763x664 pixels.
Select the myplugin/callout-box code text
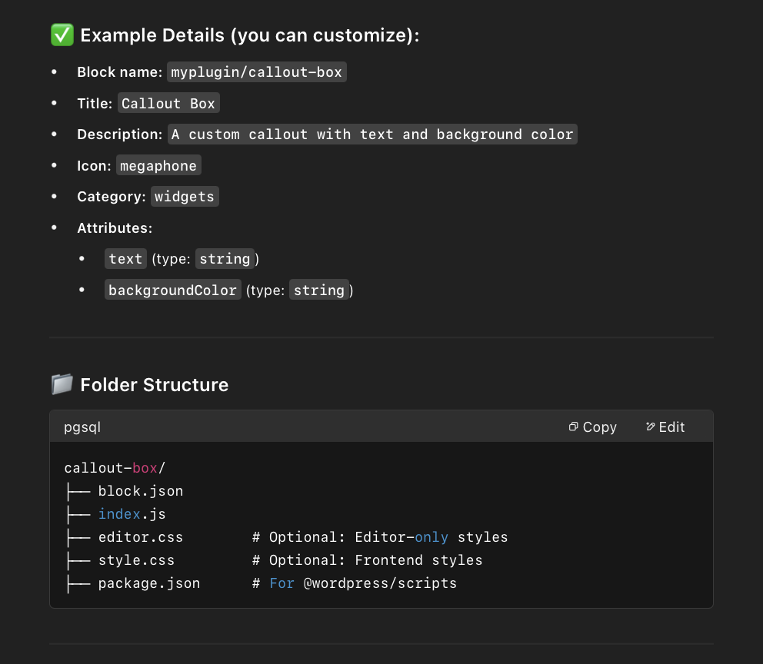click(256, 72)
